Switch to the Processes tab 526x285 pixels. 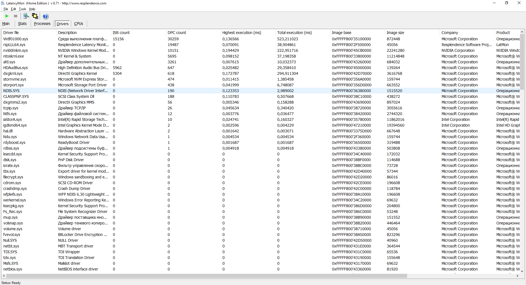point(42,24)
